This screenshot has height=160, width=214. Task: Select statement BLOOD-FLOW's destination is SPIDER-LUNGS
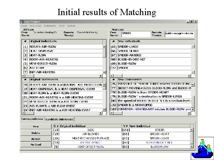pyautogui.click(x=150, y=97)
